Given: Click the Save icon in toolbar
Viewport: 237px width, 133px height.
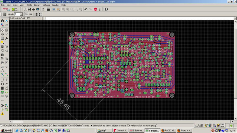Looking at the screenshot, I should (29, 9).
